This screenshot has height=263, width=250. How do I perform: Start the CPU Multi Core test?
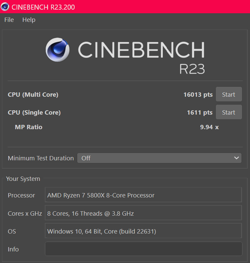[229, 94]
